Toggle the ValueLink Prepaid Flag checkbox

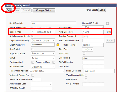tap(33, 75)
